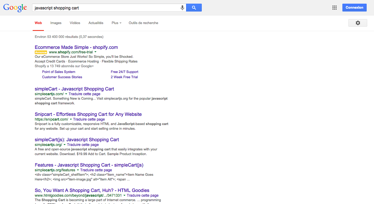Screen dimensions: 374x204
Task: Click the green www.shopify.com/free-trial URL
Action: pos(71,52)
